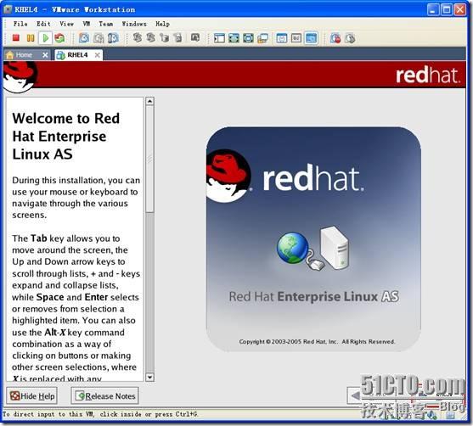This screenshot has height=426, width=473.
Task: Select the RHEL4 tab
Action: coord(77,55)
